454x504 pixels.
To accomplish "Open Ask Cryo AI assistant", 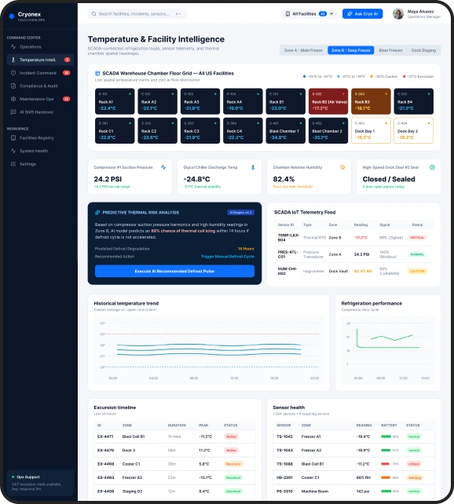I will (x=362, y=14).
